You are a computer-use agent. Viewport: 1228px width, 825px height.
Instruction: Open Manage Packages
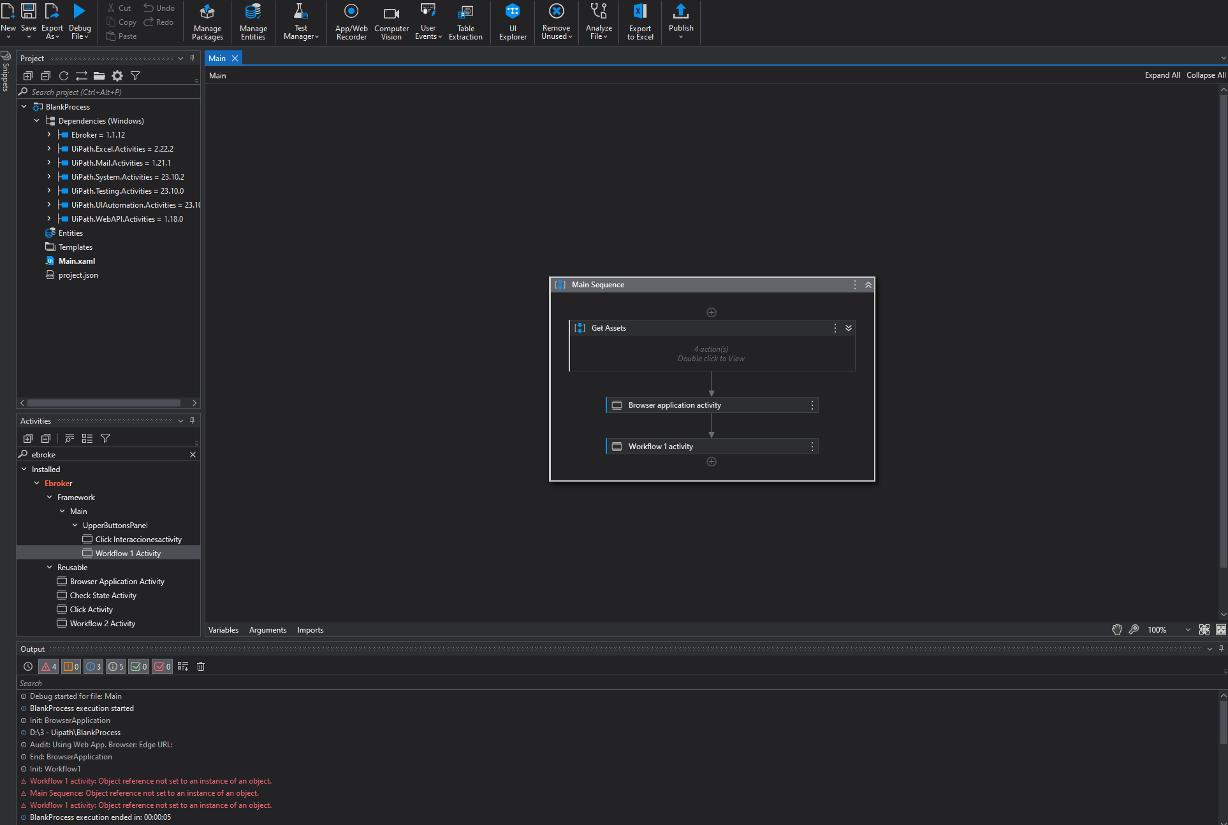[x=207, y=21]
